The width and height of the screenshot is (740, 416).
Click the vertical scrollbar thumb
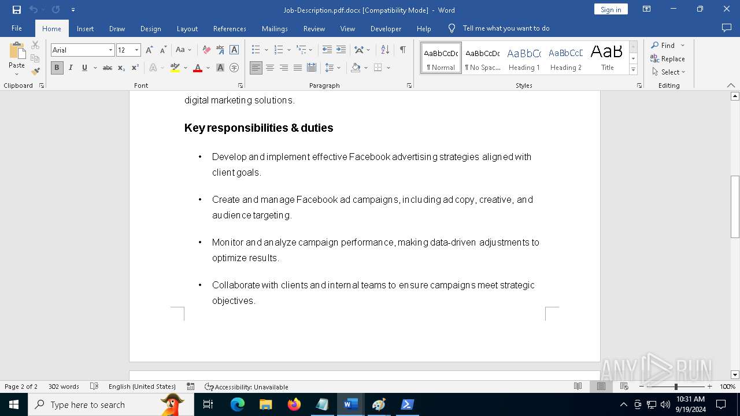pos(735,207)
